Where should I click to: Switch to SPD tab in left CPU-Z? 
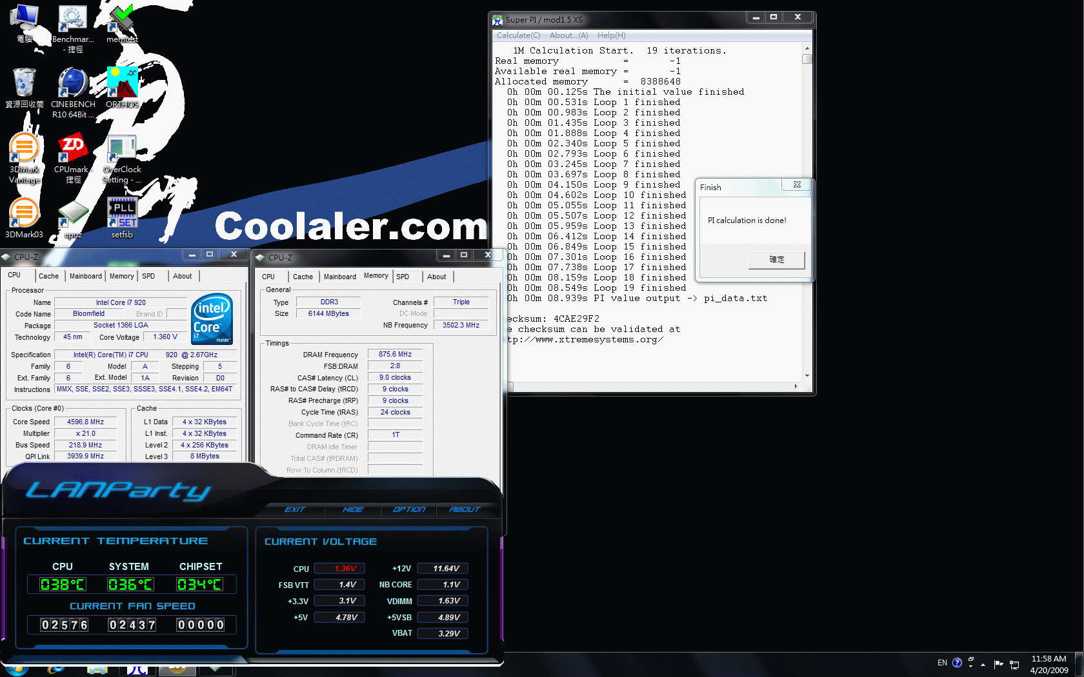148,276
